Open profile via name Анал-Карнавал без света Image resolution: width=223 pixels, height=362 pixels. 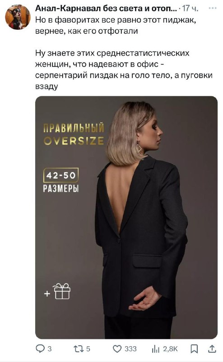[x=106, y=8]
